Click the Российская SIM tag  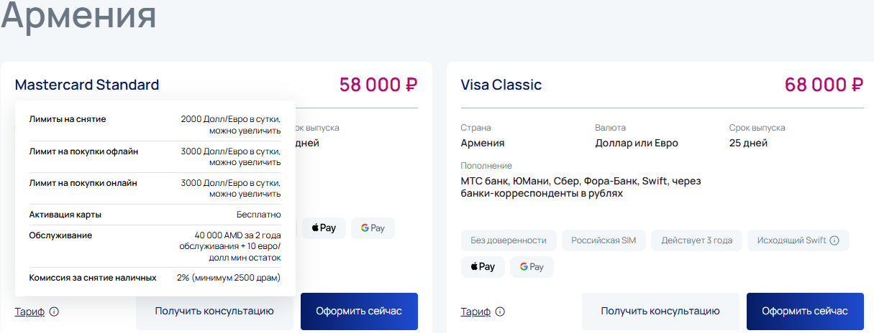604,240
